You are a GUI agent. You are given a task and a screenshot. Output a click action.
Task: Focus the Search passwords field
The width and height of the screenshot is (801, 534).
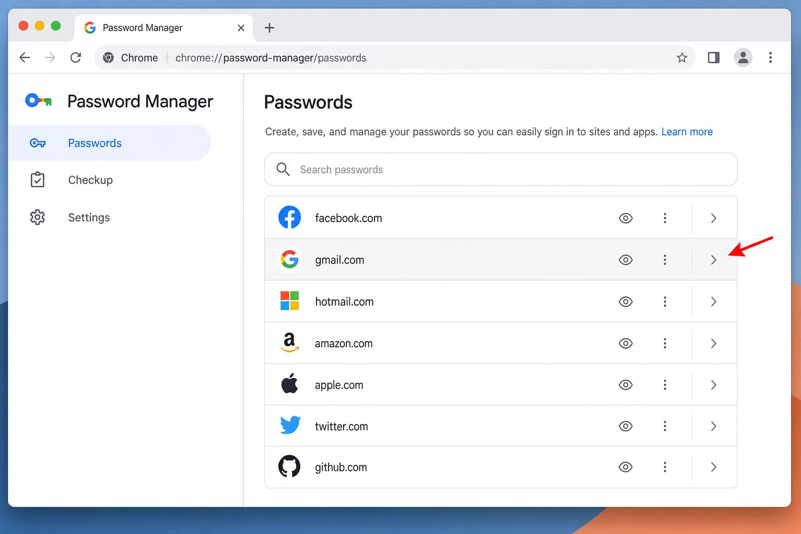(x=501, y=169)
